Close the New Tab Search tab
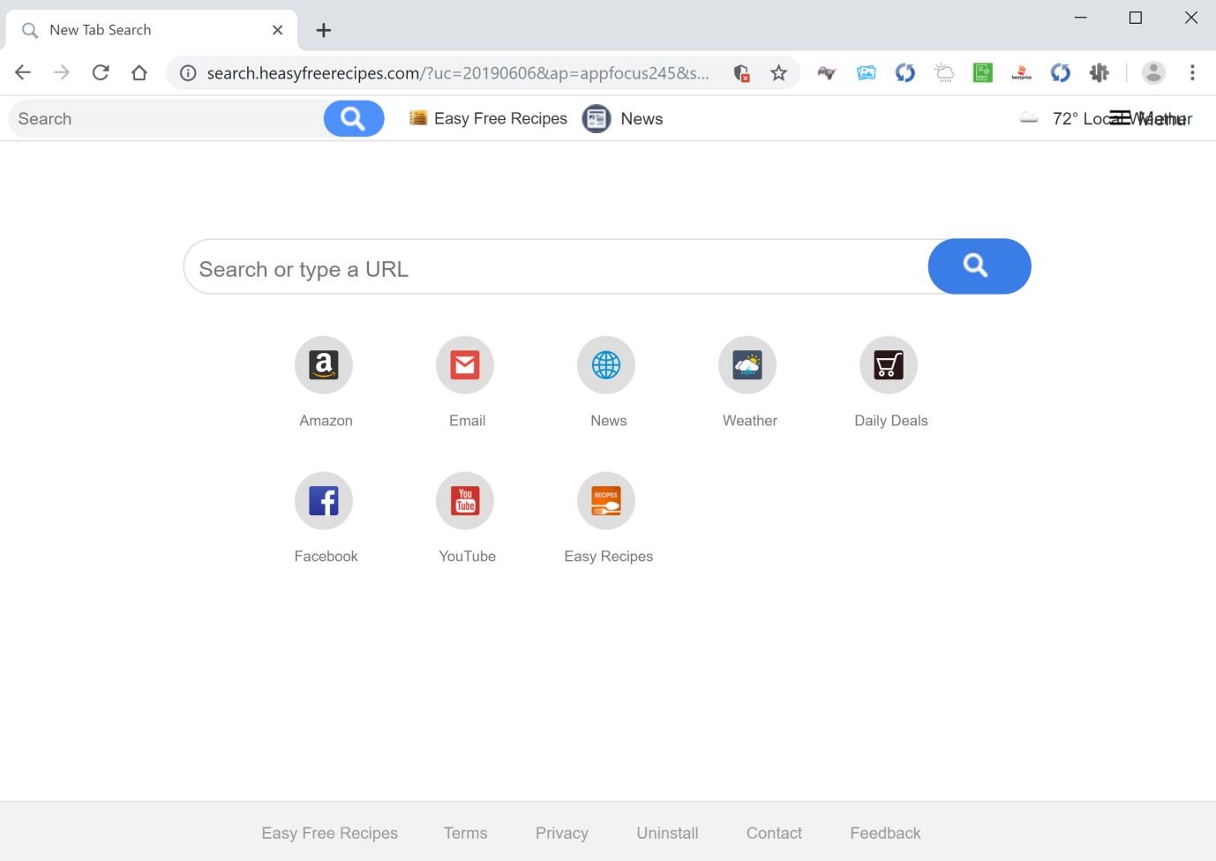Screen dimensions: 1216x861 click(277, 30)
